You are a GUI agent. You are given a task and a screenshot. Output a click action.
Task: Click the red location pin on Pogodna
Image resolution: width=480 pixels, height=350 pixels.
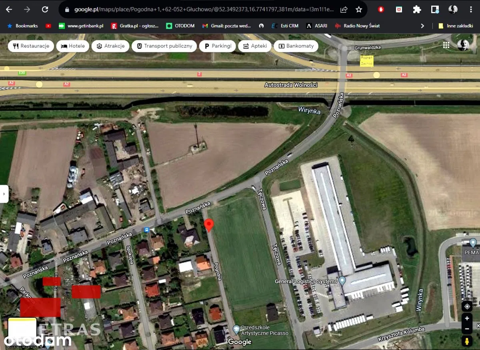pyautogui.click(x=208, y=224)
